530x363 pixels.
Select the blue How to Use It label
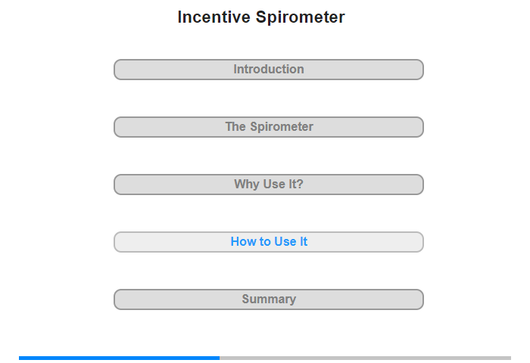[x=269, y=241]
